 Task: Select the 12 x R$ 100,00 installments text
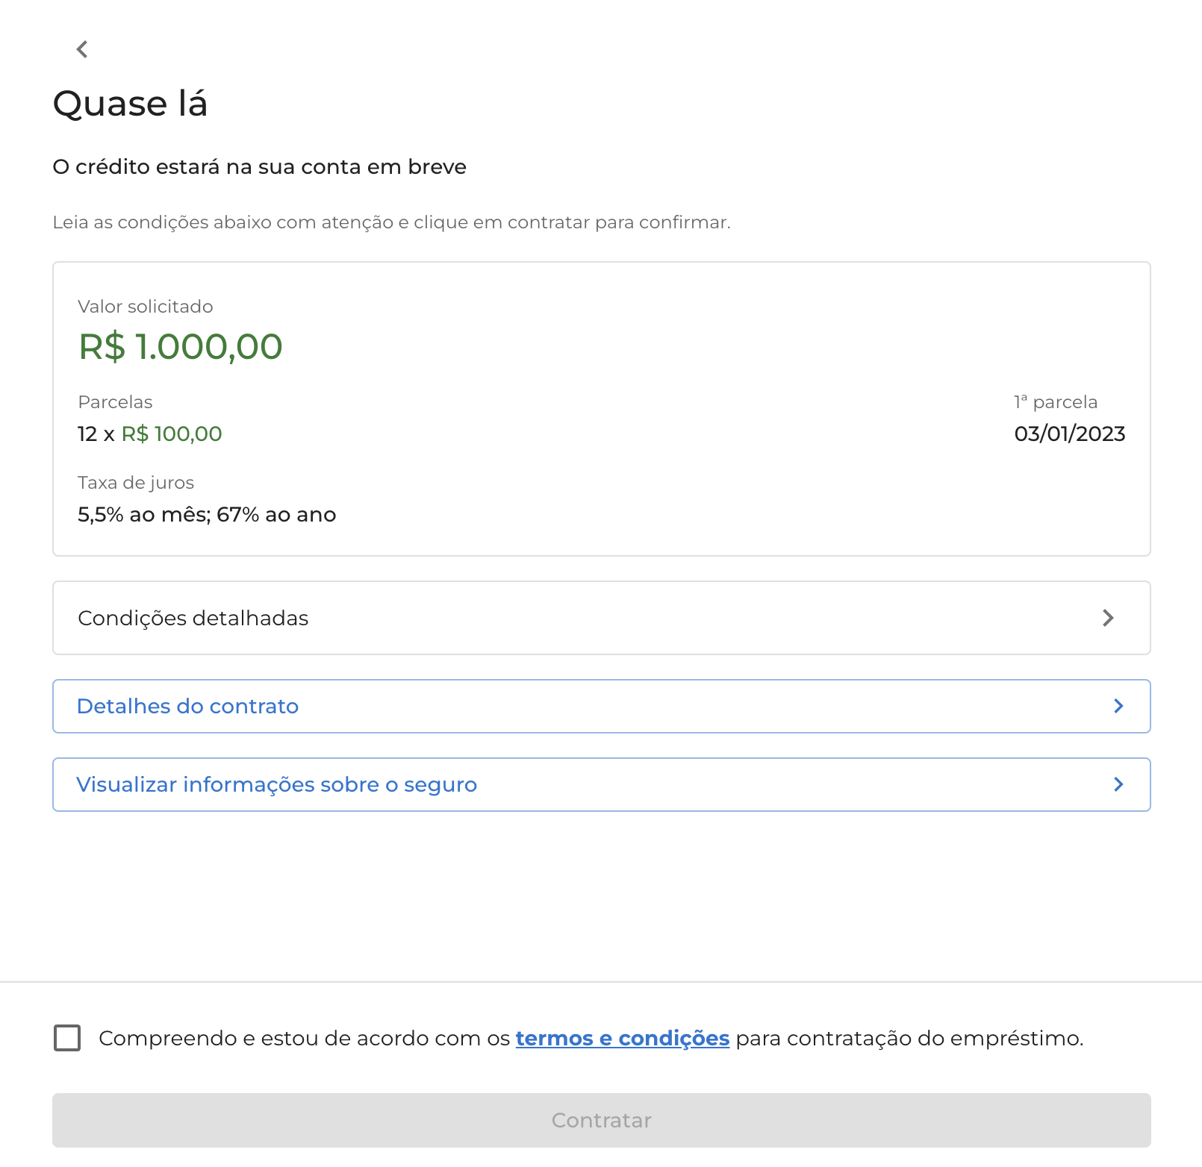tap(149, 434)
